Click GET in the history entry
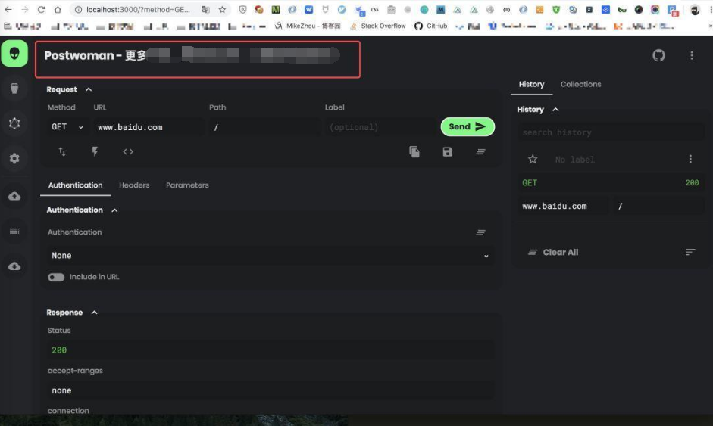713x426 pixels. click(530, 182)
